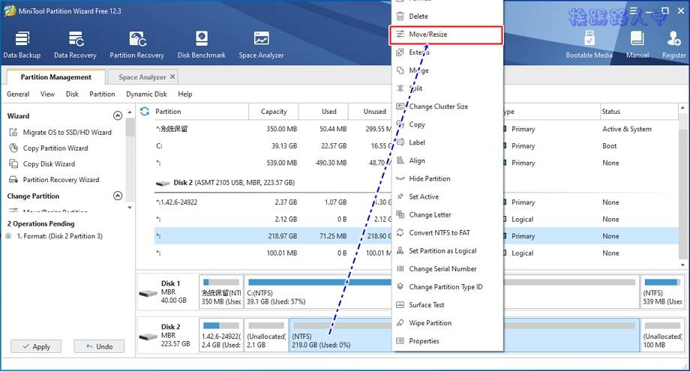Choose Change Letter option
The image size is (690, 371).
447,214
